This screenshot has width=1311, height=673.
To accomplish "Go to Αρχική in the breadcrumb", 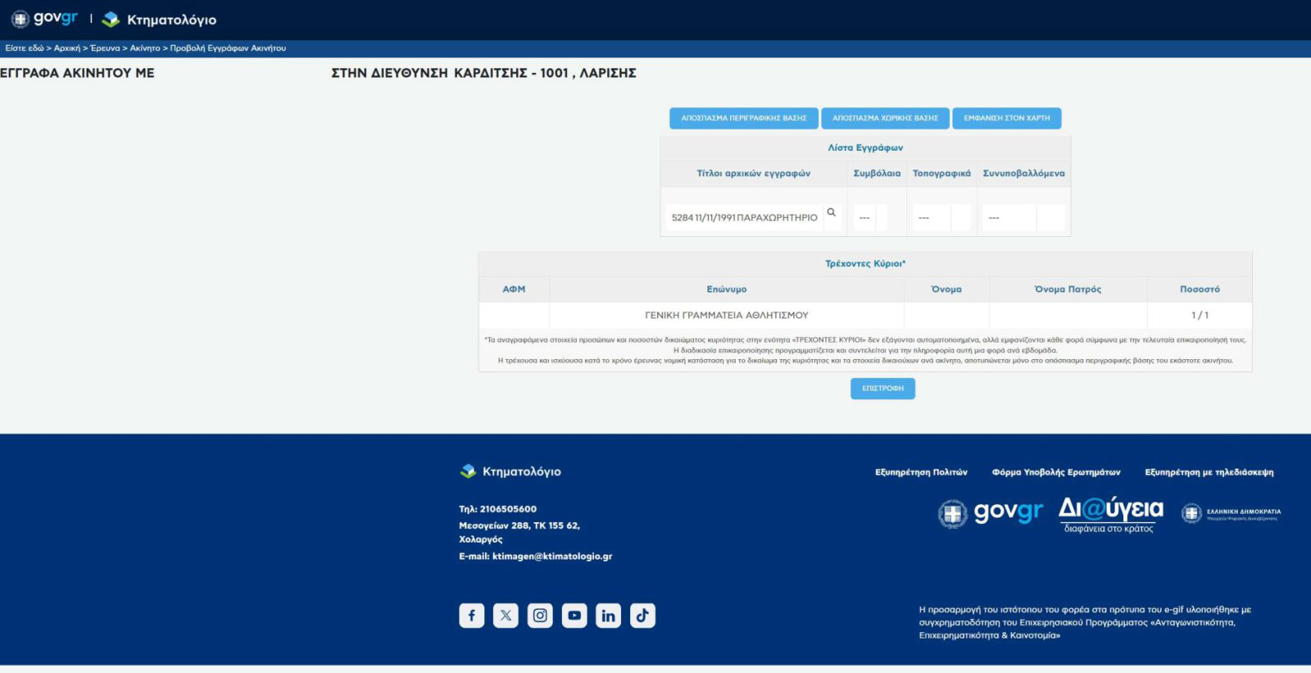I will (67, 48).
